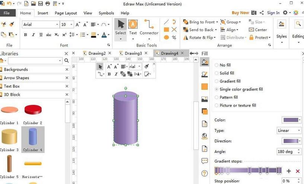The height and width of the screenshot is (184, 304).
Task: Expand the font name Arial dropdown
Action: point(57,25)
